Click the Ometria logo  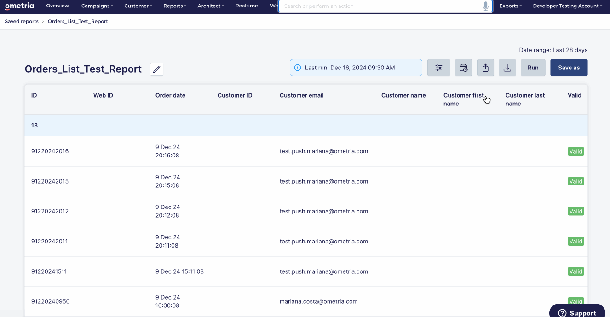[20, 6]
